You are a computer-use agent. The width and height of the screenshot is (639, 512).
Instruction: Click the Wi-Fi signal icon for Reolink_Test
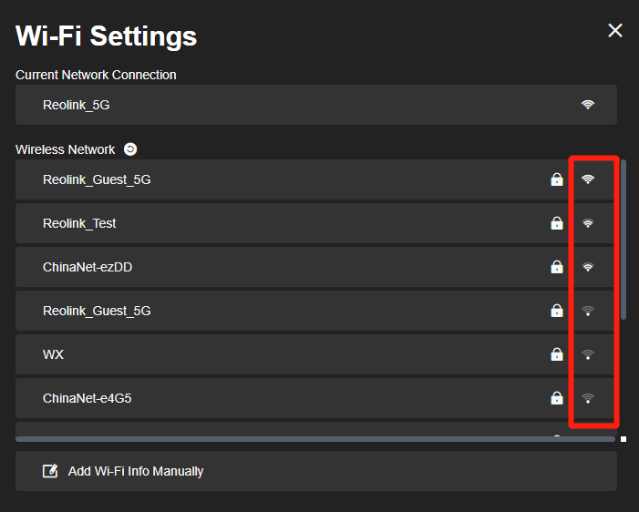click(588, 223)
